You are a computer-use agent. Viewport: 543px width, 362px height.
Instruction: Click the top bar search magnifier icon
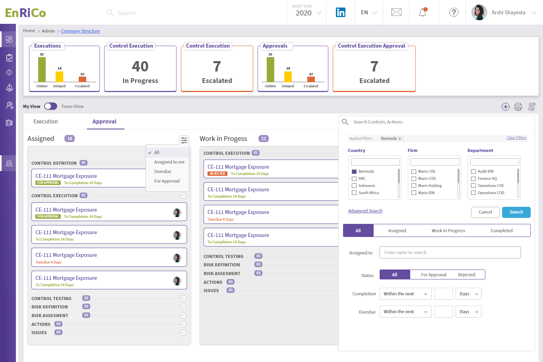110,13
